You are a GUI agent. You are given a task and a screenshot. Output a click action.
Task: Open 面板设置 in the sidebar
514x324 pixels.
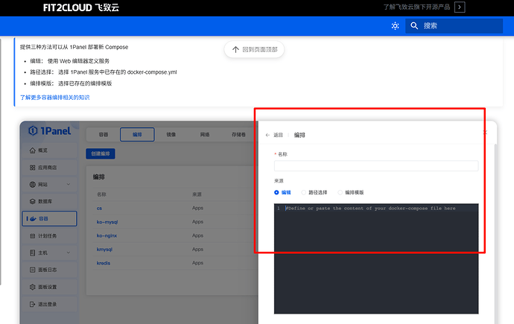click(48, 287)
